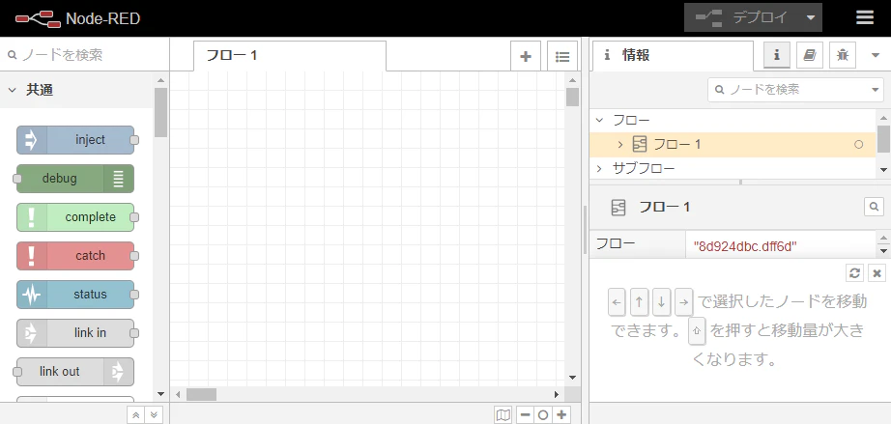Click the shift key hint icon
Viewport: 891px width, 424px height.
[697, 331]
